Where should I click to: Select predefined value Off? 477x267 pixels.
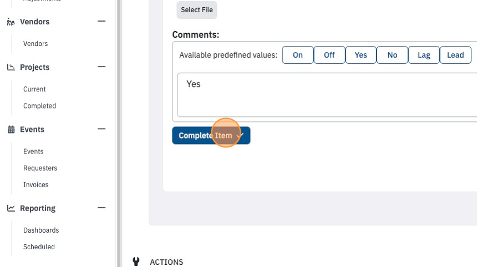(329, 55)
